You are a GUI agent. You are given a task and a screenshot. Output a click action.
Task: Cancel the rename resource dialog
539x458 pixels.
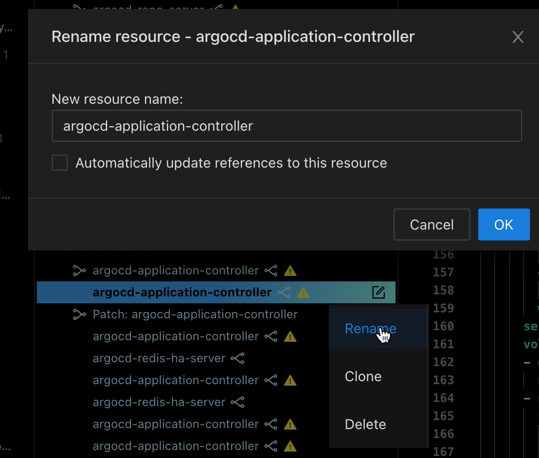pyautogui.click(x=431, y=225)
